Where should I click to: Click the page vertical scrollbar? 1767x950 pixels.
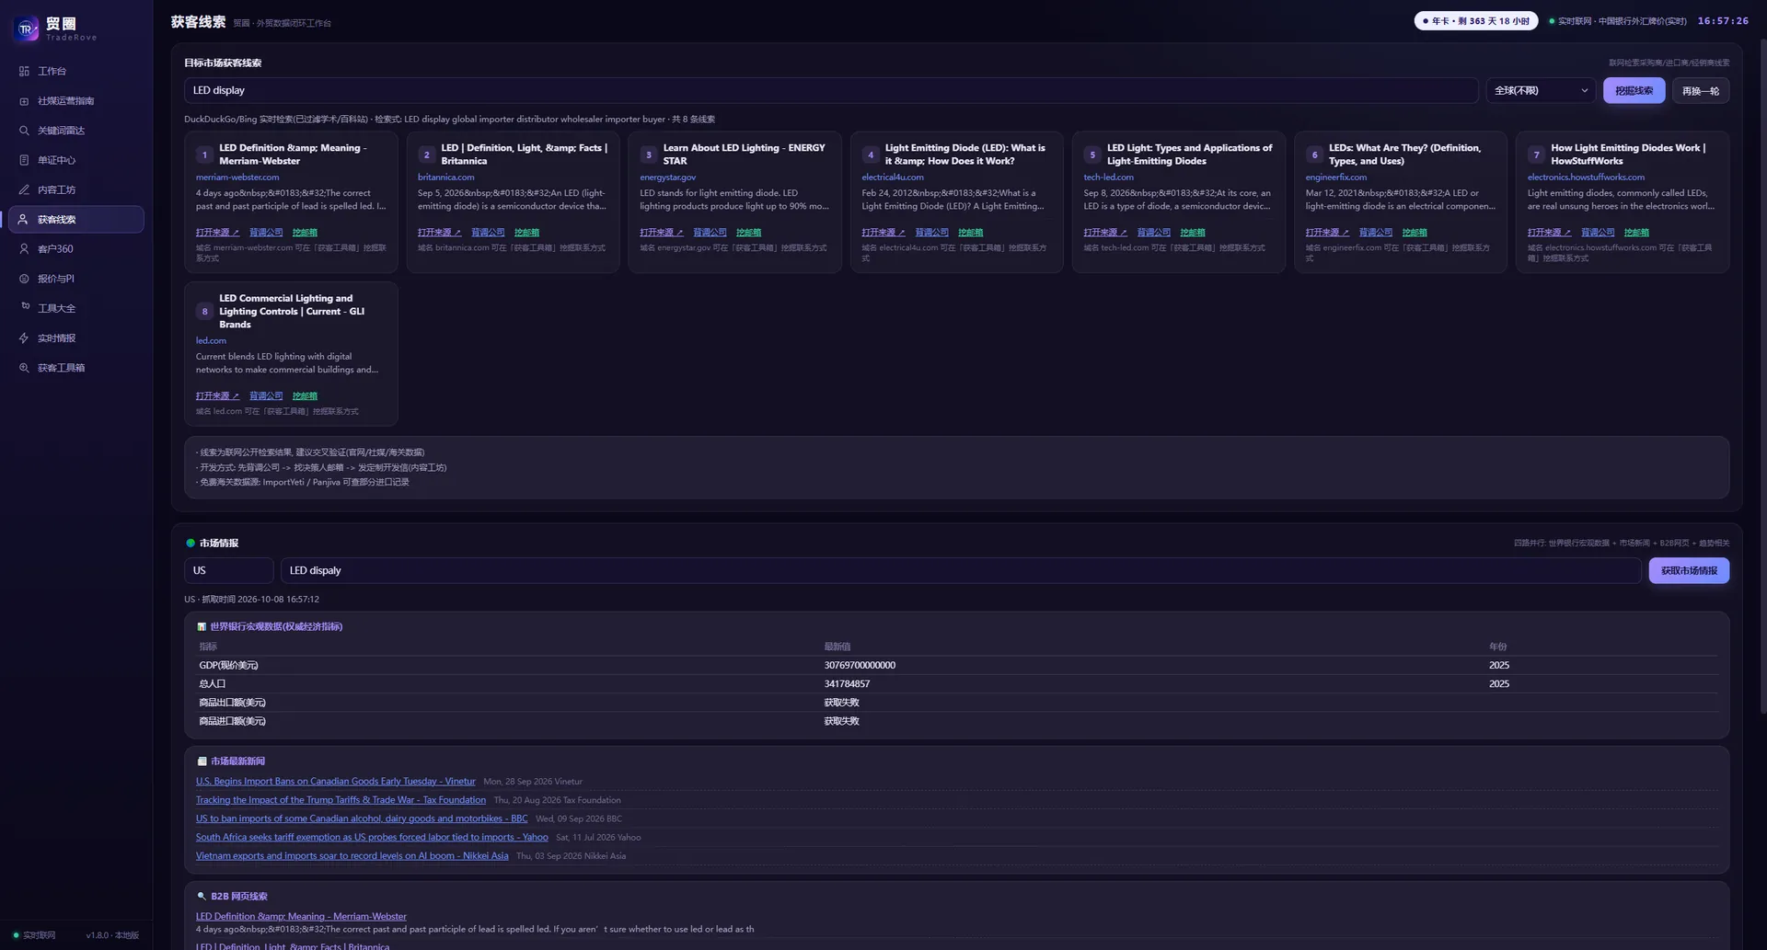point(1762,375)
